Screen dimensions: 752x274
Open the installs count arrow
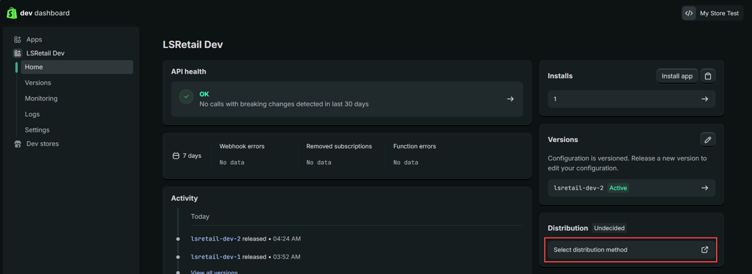tap(704, 99)
